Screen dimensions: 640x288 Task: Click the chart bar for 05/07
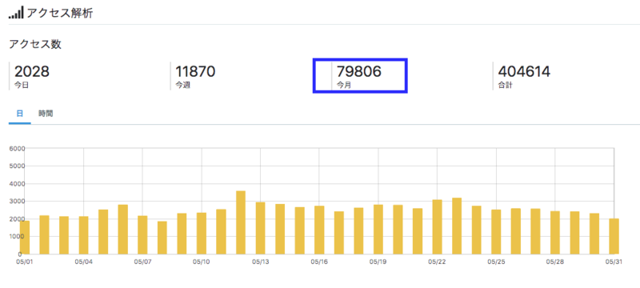click(142, 235)
